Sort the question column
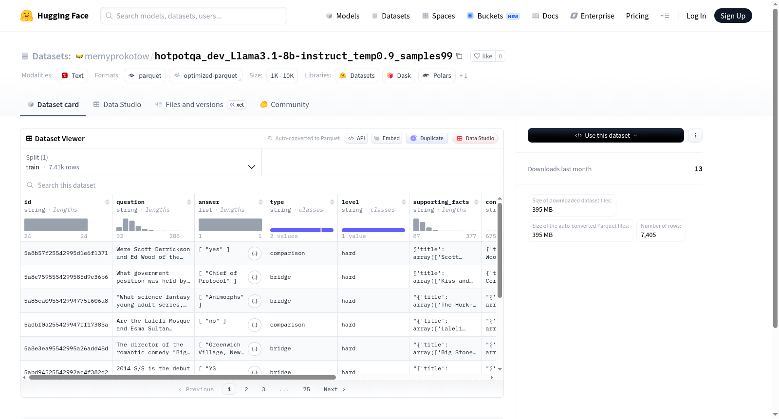This screenshot has width=779, height=419. coord(189,202)
